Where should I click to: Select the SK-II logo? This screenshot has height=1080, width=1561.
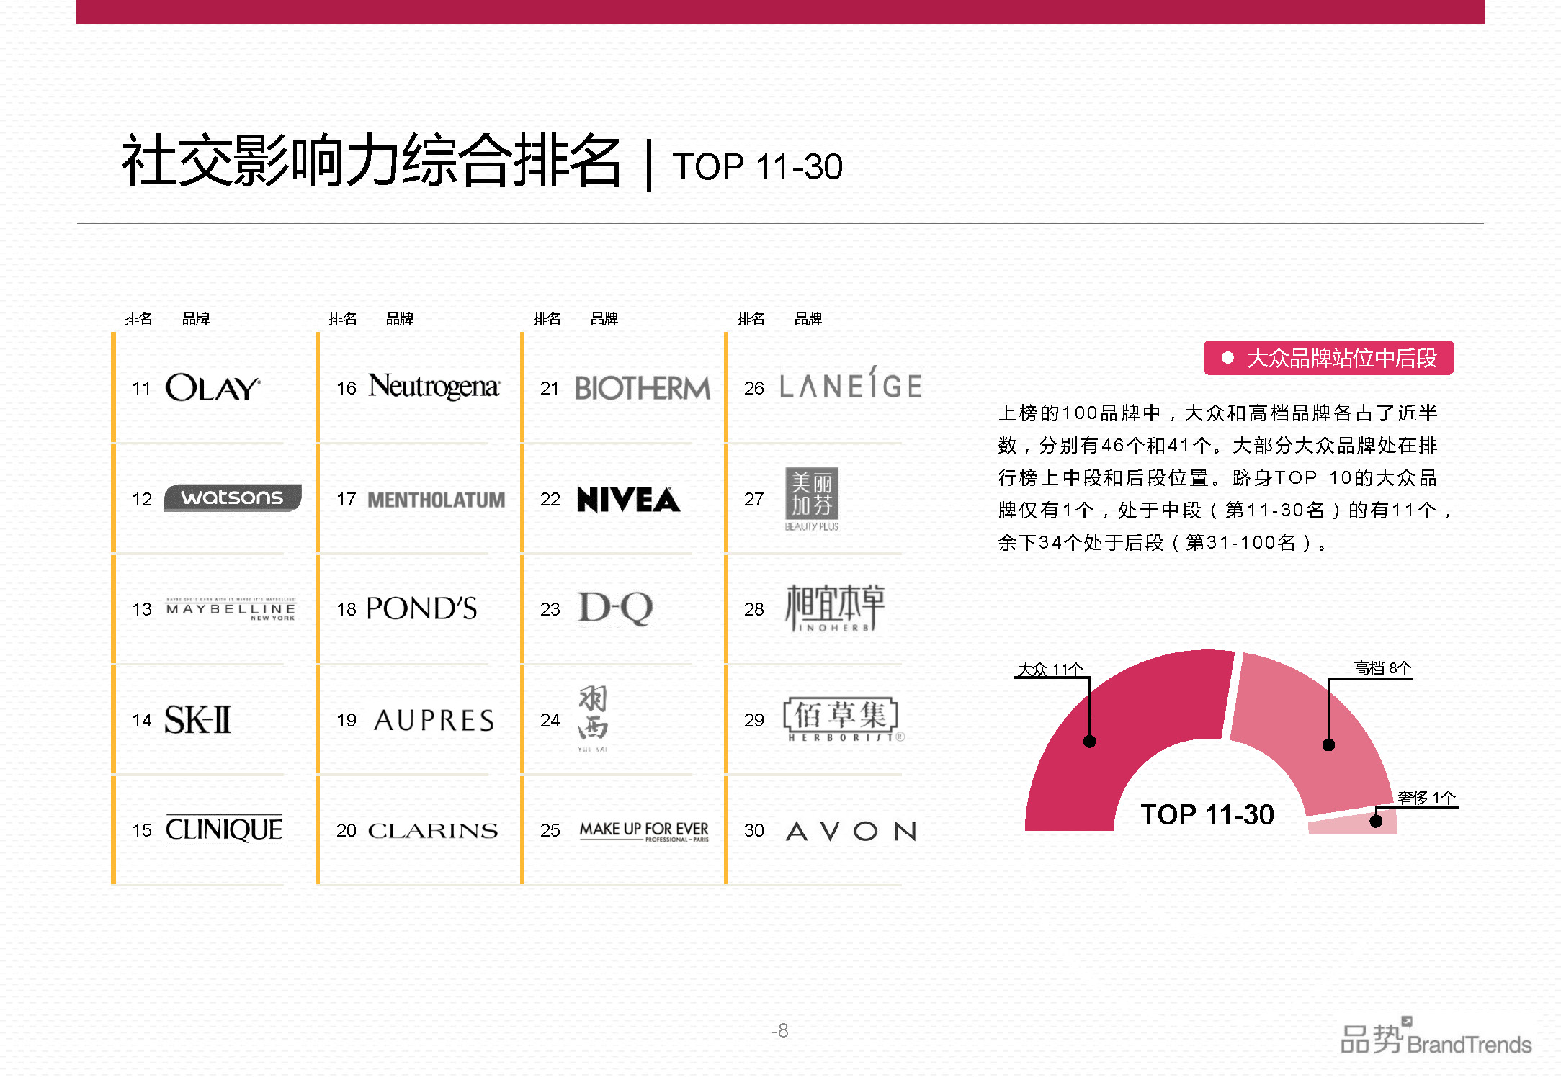[x=199, y=720]
